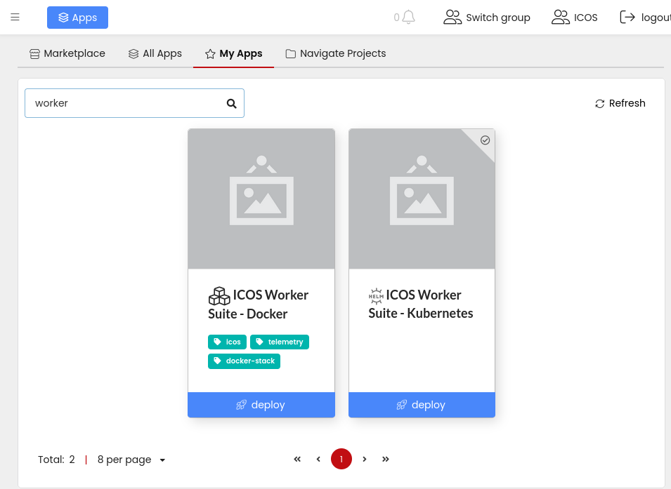Click the My Apps star icon

210,54
